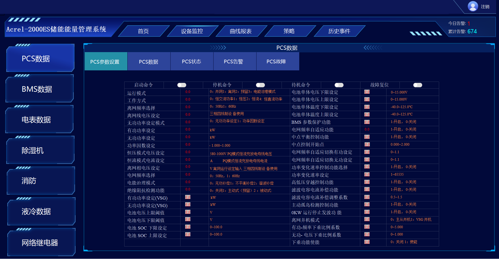
Task: Switch to the PCS故障 tab
Action: (278, 61)
